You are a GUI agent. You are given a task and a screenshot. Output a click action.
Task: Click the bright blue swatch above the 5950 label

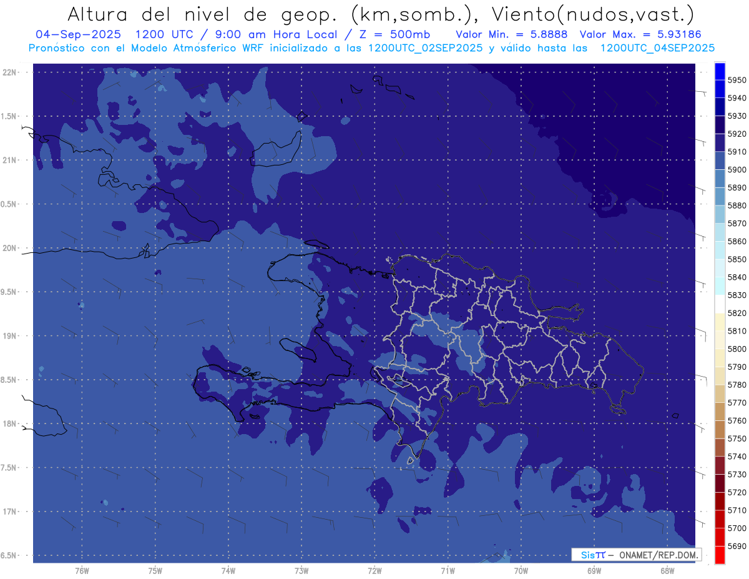[x=720, y=71]
